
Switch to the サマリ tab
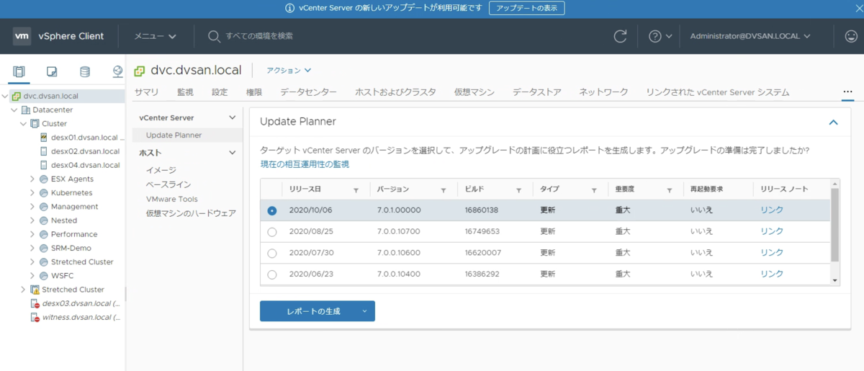[x=146, y=92]
